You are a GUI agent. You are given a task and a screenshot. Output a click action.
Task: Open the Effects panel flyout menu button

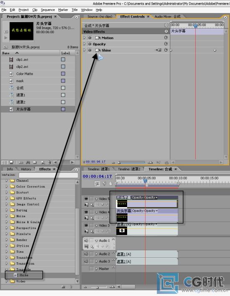tap(77, 170)
